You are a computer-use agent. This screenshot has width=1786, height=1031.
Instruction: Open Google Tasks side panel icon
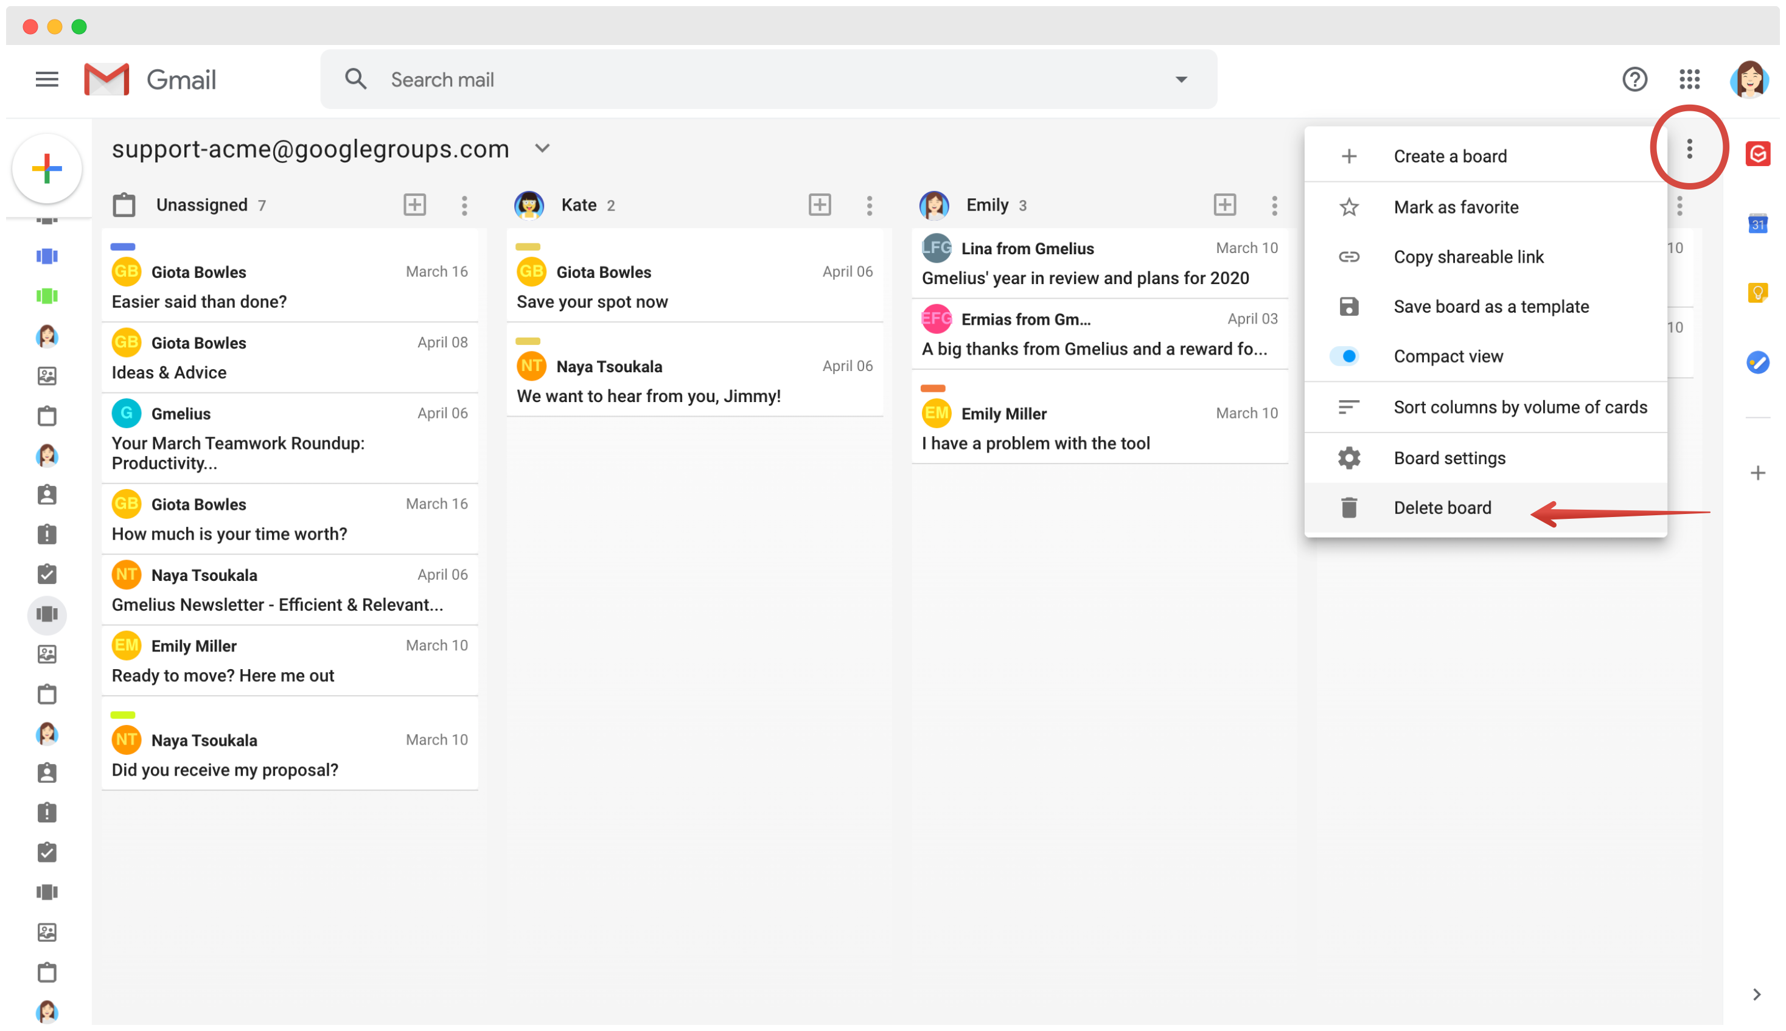point(1757,363)
